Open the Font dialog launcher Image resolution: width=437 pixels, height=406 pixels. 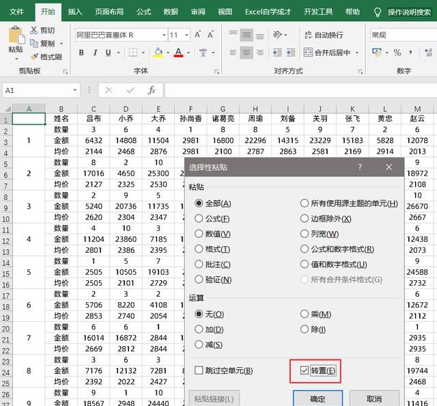[216, 72]
